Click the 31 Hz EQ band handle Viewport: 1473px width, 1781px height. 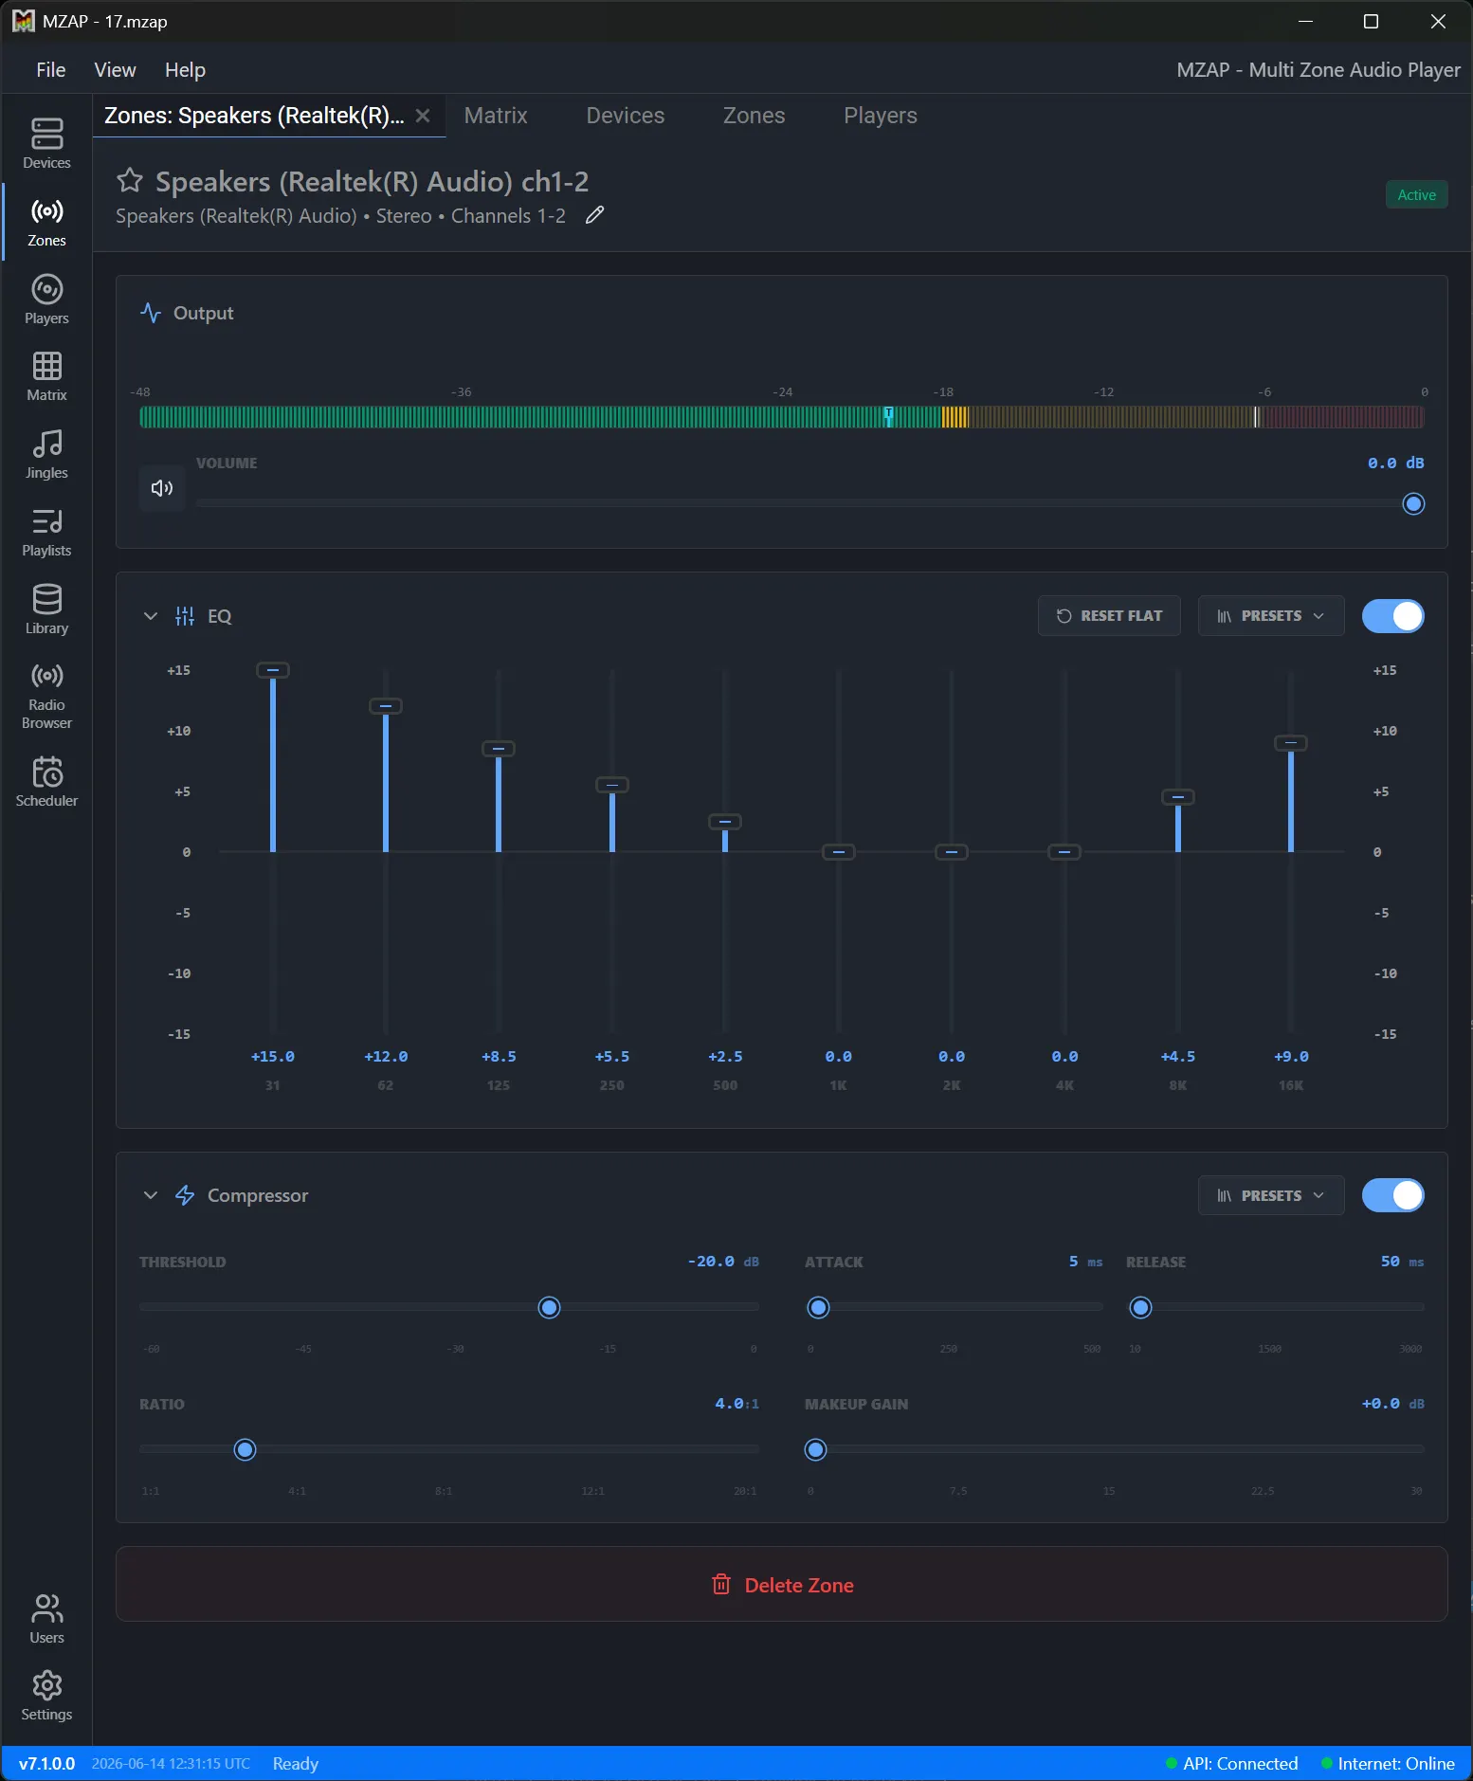[273, 670]
